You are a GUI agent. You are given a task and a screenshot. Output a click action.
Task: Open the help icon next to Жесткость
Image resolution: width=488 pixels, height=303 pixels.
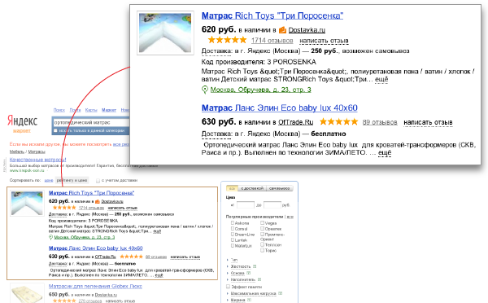coord(255,266)
